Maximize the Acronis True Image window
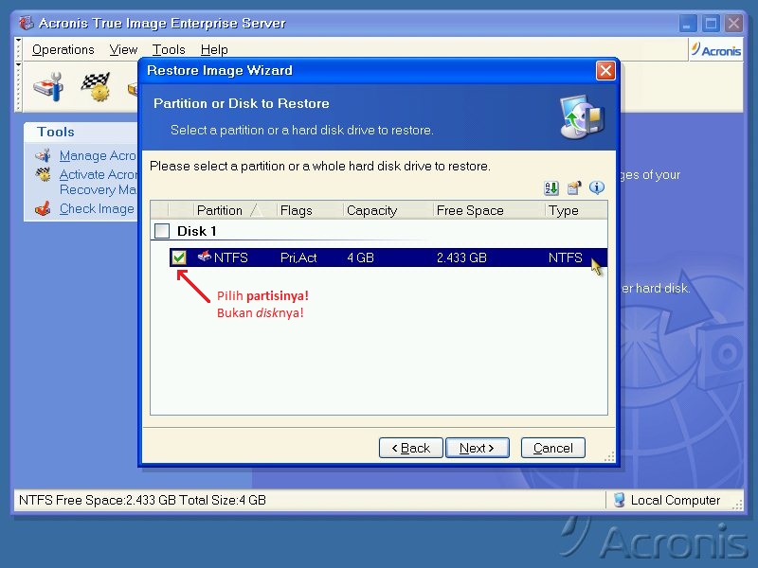Viewport: 758px width, 568px height. coord(711,23)
